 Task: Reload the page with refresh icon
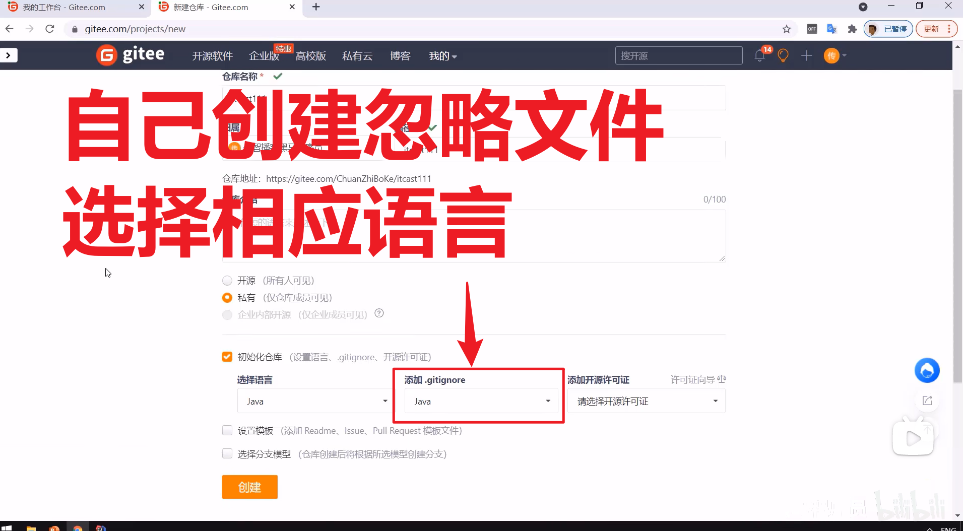[x=49, y=29]
